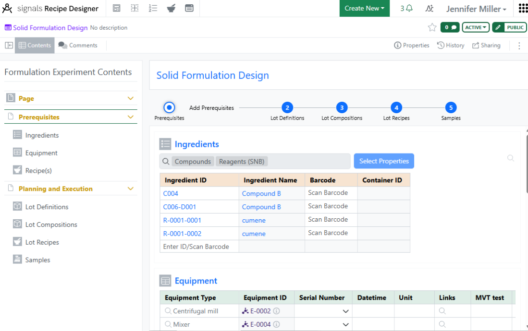Image resolution: width=528 pixels, height=331 pixels.
Task: Open the notebook icon in top toolbar
Action: [x=117, y=8]
